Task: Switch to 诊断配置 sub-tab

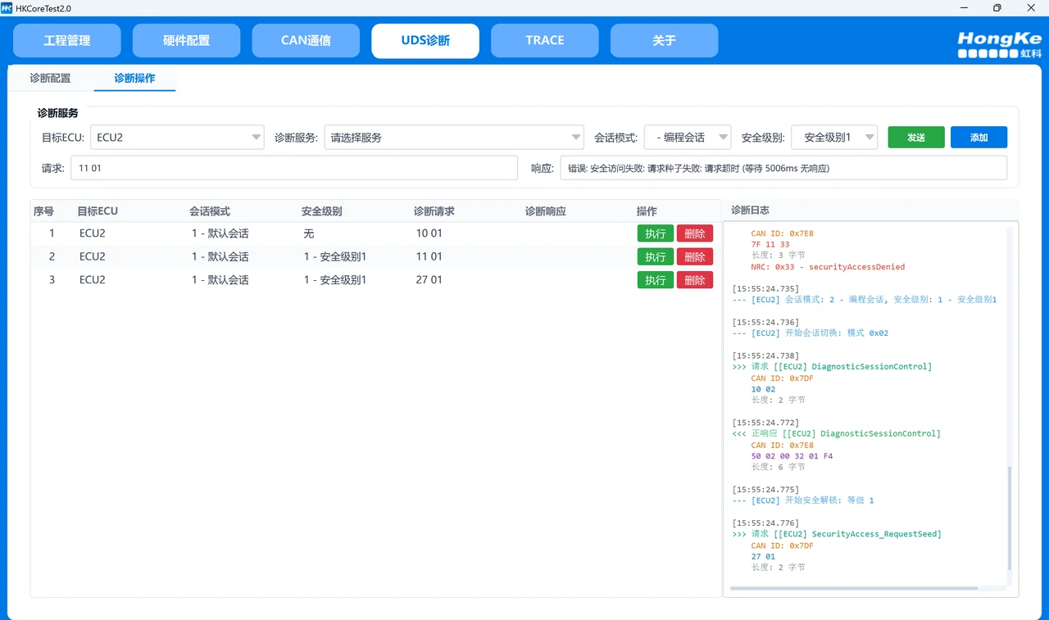Action: tap(50, 79)
